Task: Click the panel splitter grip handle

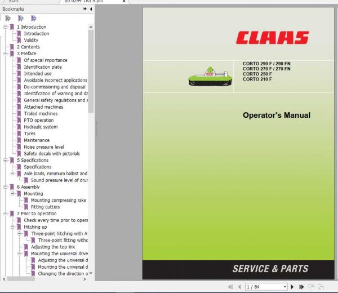Action: [x=96, y=128]
